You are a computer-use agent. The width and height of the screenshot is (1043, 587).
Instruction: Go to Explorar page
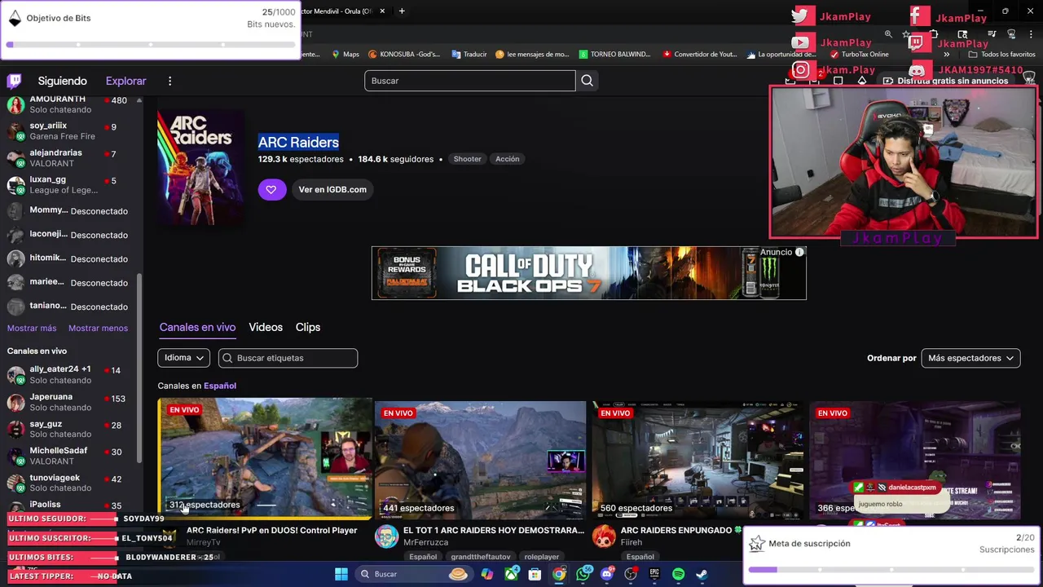tap(125, 81)
